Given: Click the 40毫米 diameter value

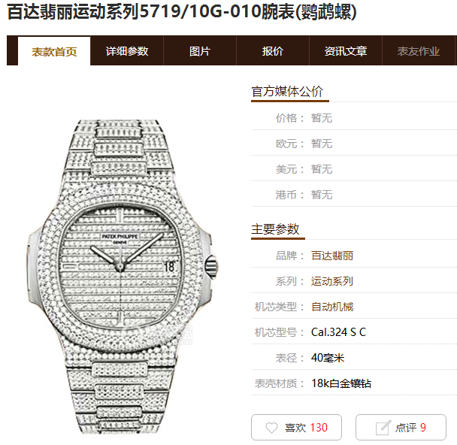Looking at the screenshot, I should pyautogui.click(x=328, y=358).
